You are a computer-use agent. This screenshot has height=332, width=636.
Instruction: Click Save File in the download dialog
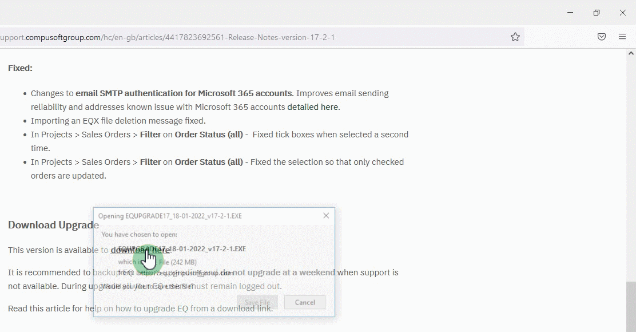pyautogui.click(x=257, y=302)
